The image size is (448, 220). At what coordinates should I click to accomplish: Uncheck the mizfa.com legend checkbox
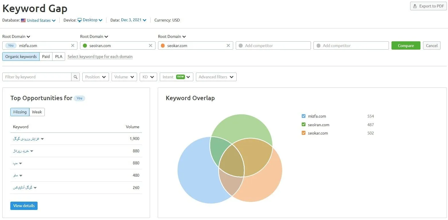[x=304, y=116]
